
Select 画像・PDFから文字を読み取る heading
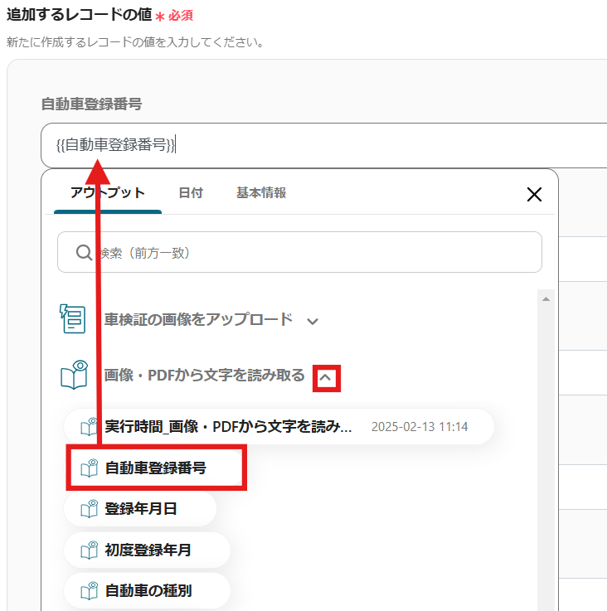tap(204, 376)
